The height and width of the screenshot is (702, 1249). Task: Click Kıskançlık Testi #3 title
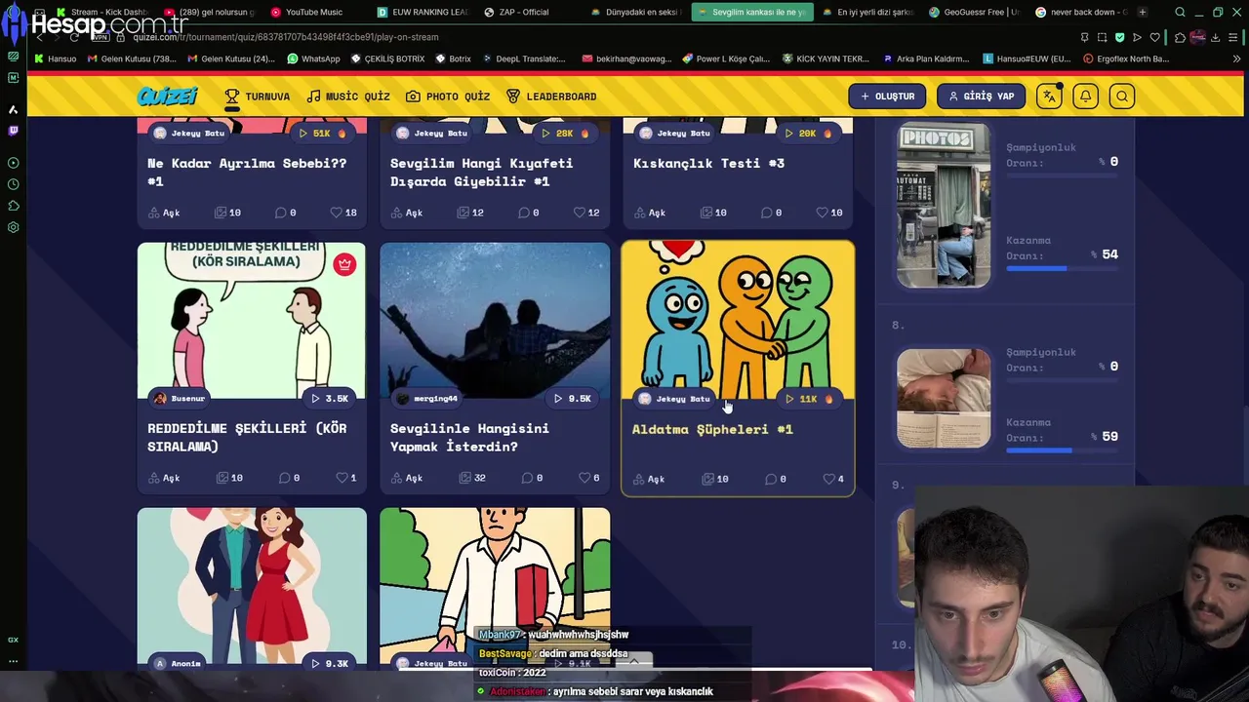tap(708, 163)
